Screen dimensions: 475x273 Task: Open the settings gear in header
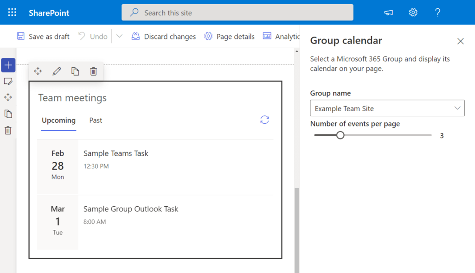(413, 13)
